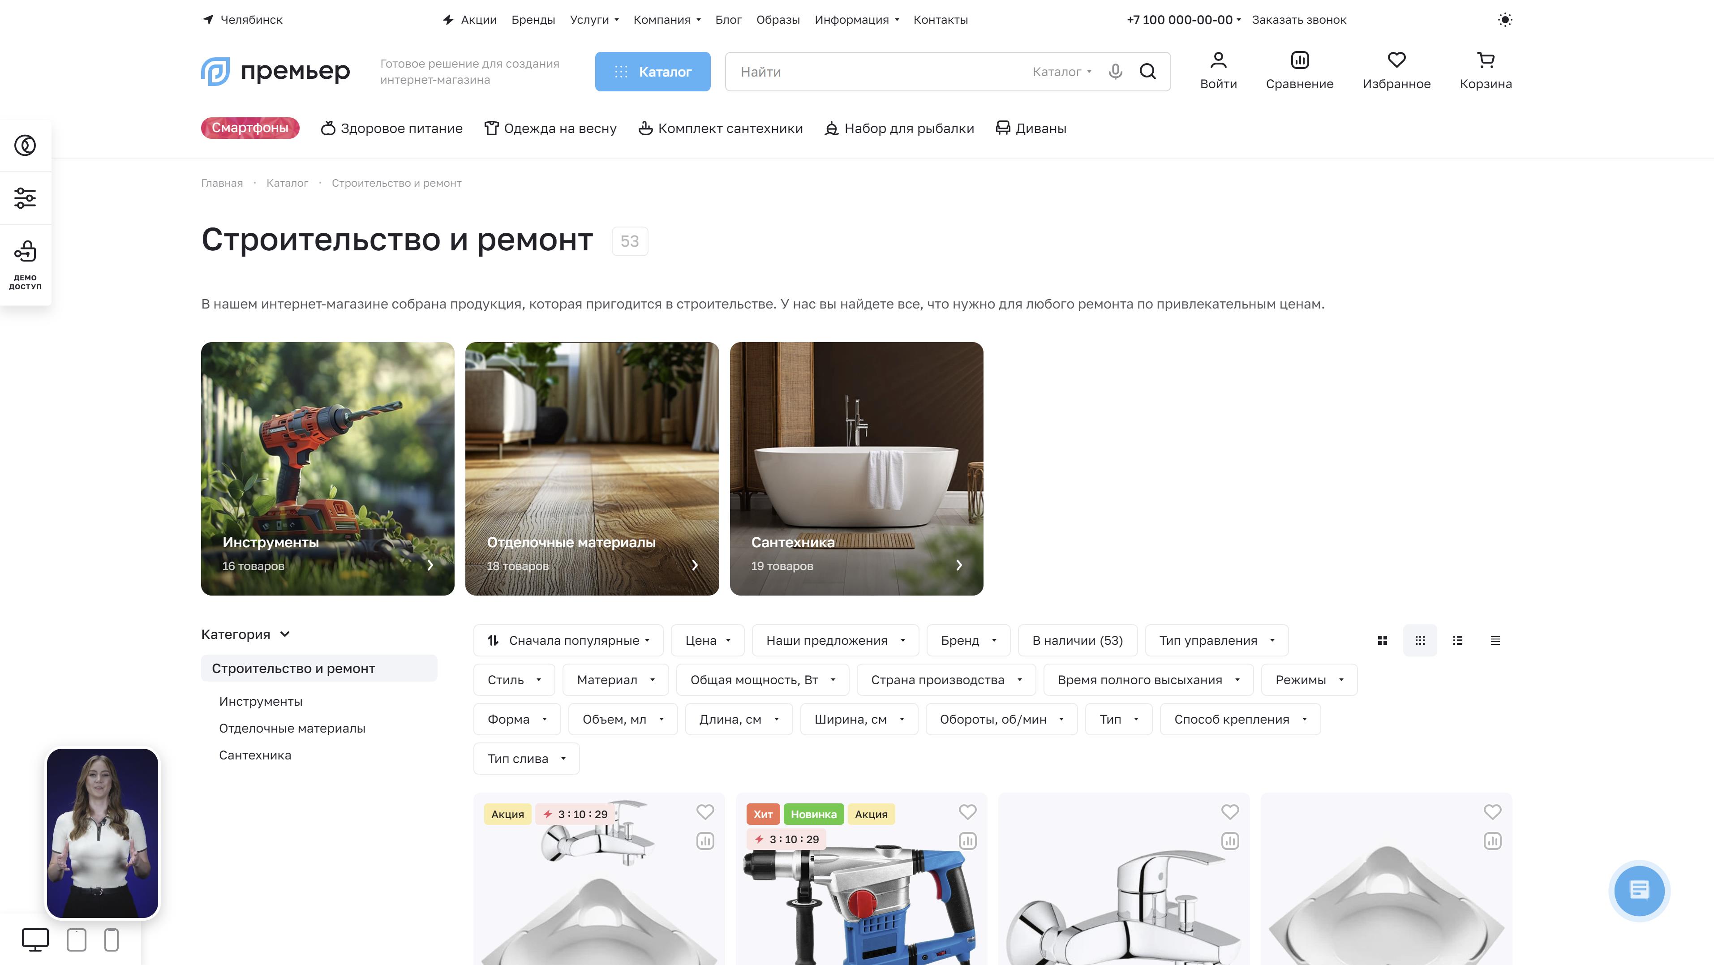Expand the Бренд filter dropdown

pos(968,640)
